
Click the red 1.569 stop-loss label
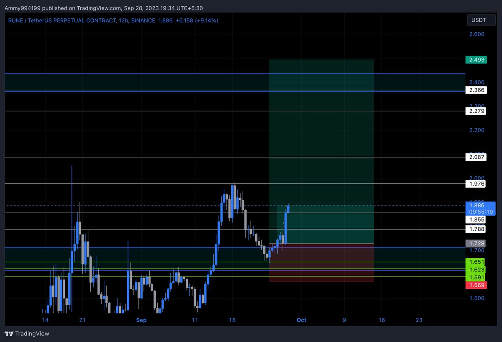pyautogui.click(x=476, y=285)
